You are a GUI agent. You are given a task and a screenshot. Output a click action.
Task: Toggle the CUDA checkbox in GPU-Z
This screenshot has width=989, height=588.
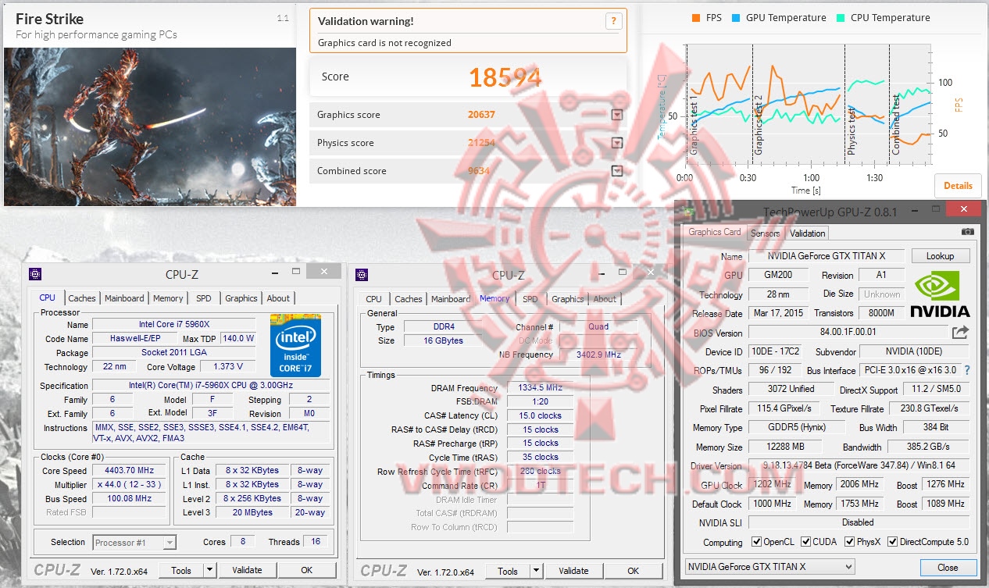pos(804,542)
